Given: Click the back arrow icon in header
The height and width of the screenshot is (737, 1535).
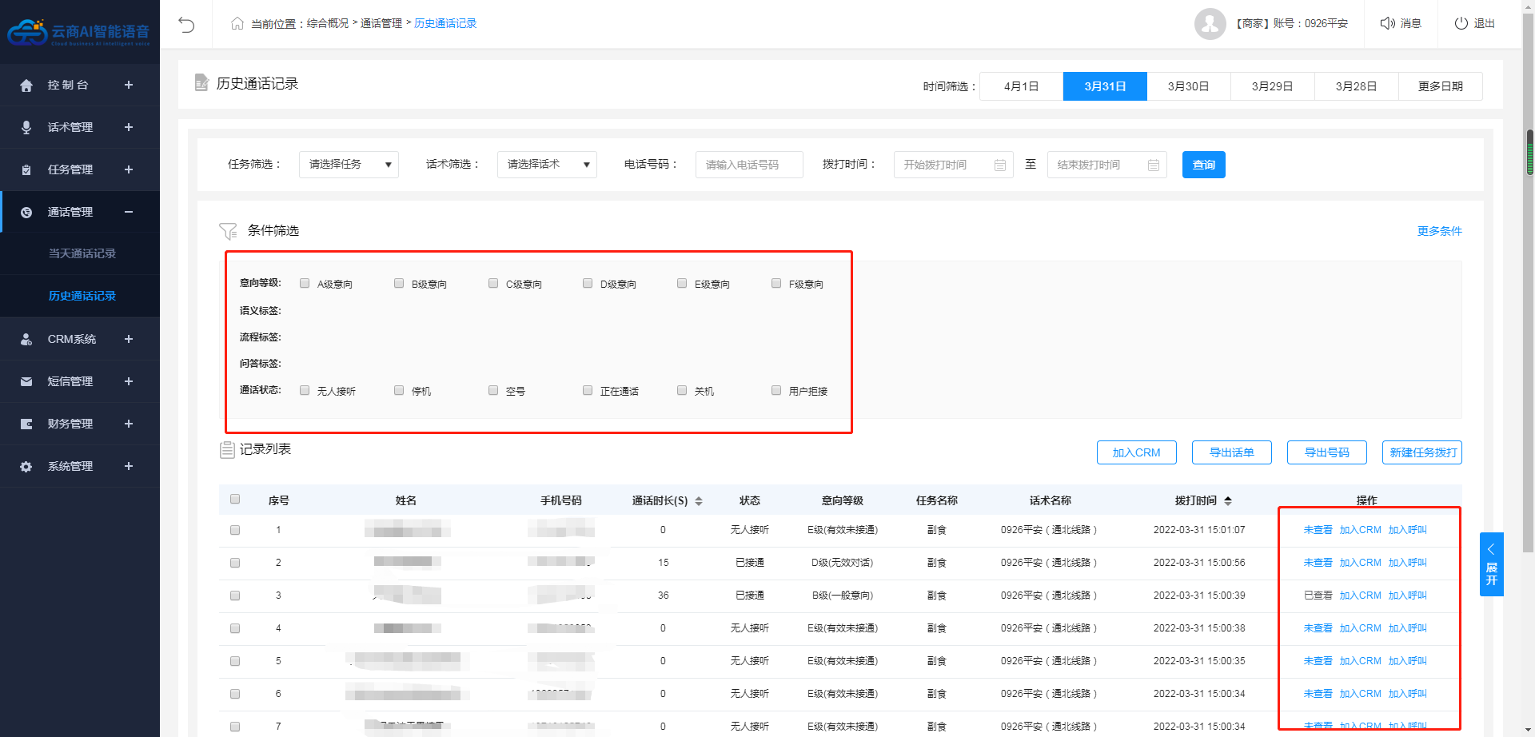Looking at the screenshot, I should pyautogui.click(x=186, y=24).
